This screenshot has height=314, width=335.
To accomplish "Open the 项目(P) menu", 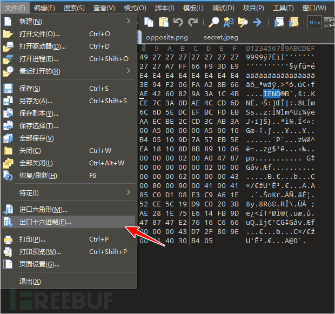I will pos(253,8).
